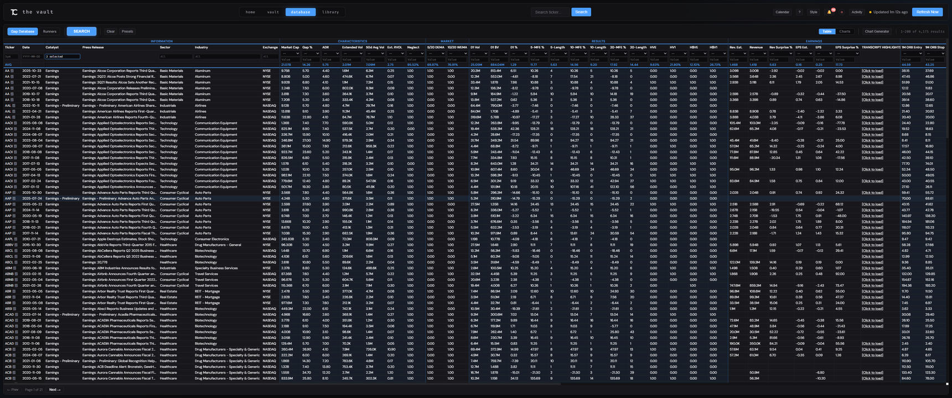Open the Extended Vol operator dropdown
Screen dimensions: 952x398
pos(352,54)
